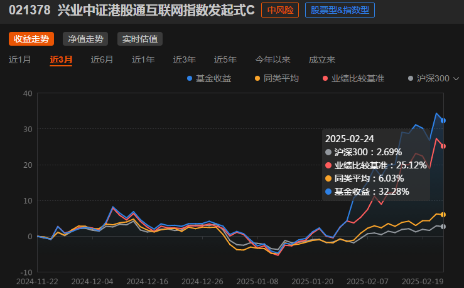Image resolution: width=464 pixels, height=288 pixels.
Task: Click fund code 021378
Action: click(30, 10)
